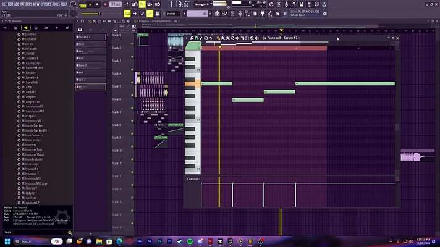Screen dimensions: 440x247
Task: Click the undo history icon
Action: pos(271,4)
